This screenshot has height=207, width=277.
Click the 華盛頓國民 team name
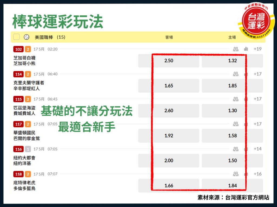click(24, 133)
